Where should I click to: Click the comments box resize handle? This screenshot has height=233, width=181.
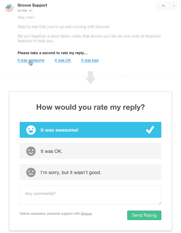click(160, 203)
